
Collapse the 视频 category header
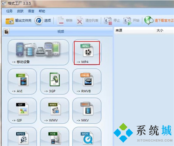click(57, 32)
